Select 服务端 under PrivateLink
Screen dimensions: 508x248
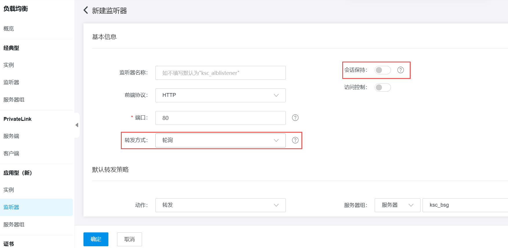[x=11, y=136]
